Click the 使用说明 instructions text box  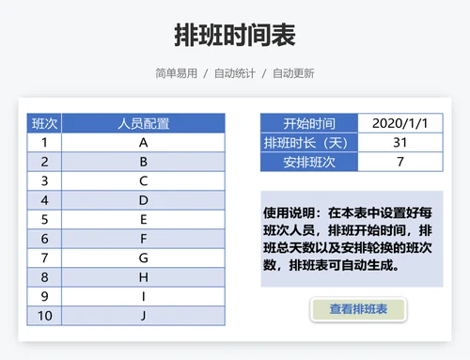[x=352, y=239]
